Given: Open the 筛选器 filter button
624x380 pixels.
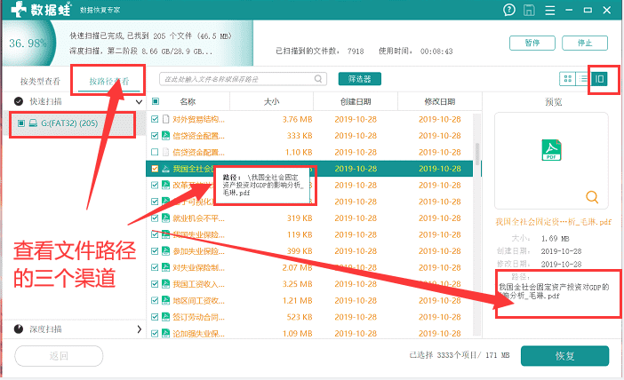Looking at the screenshot, I should pyautogui.click(x=360, y=79).
